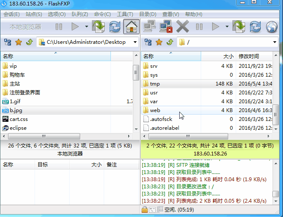Image resolution: width=283 pixels, height=217 pixels.
Task: Open local favorites star icon
Action: click(19, 43)
